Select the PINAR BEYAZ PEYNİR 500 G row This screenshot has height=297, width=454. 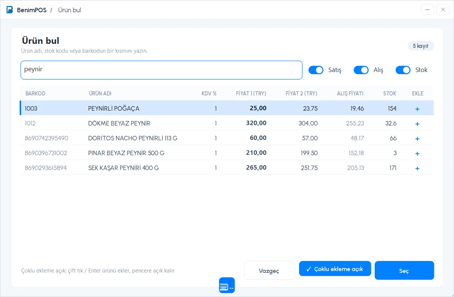point(227,153)
